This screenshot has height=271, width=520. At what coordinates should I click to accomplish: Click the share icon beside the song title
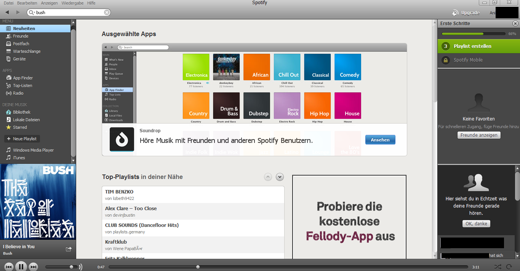pyautogui.click(x=69, y=249)
